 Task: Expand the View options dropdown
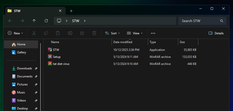tap(135, 33)
